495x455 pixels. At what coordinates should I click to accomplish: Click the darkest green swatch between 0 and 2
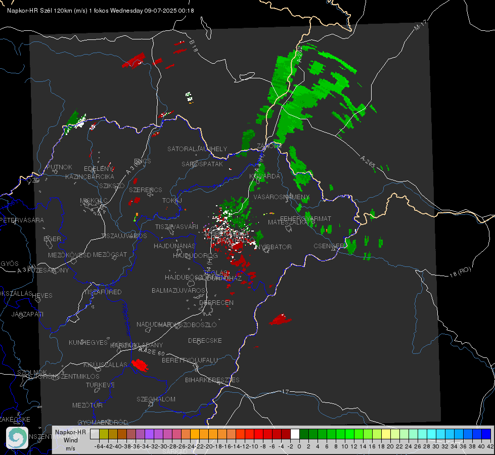click(x=304, y=434)
